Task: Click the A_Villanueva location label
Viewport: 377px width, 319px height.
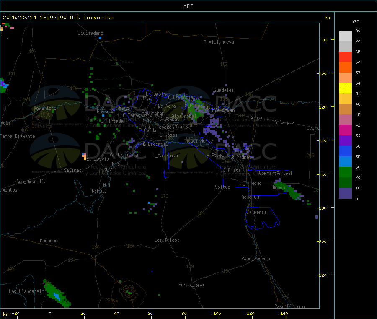Action: coord(219,42)
